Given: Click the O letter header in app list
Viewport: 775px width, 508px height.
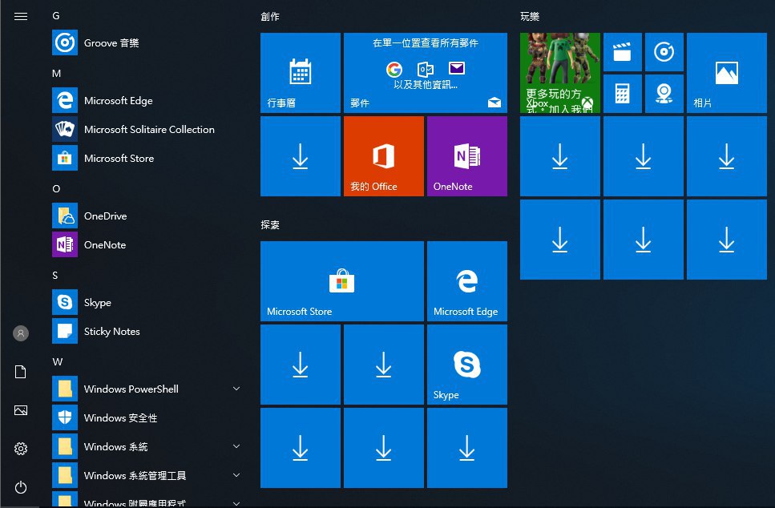Looking at the screenshot, I should tap(56, 189).
